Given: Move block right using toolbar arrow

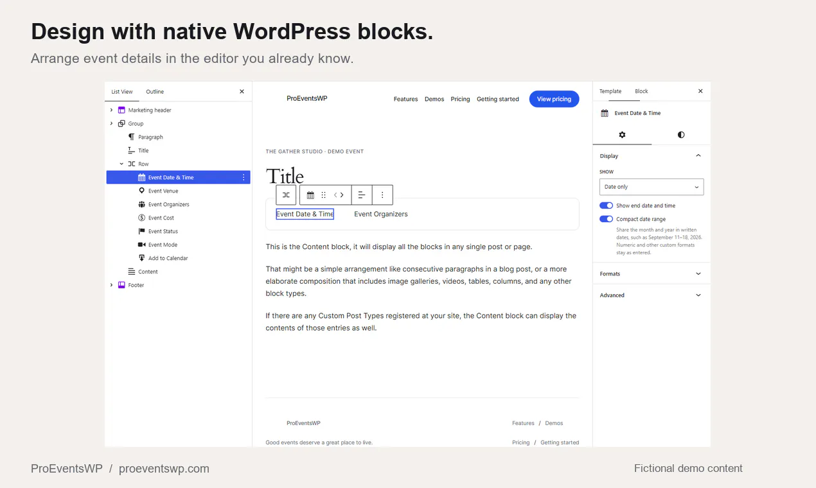Looking at the screenshot, I should pos(342,195).
